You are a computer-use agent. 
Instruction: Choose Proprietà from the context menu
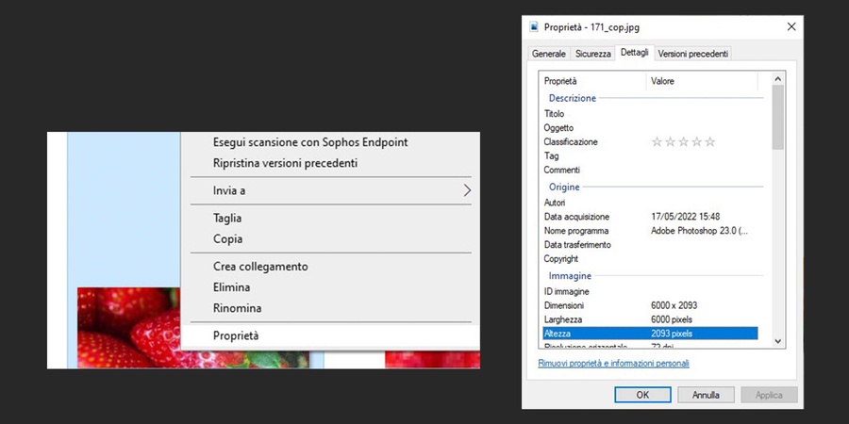tap(236, 335)
